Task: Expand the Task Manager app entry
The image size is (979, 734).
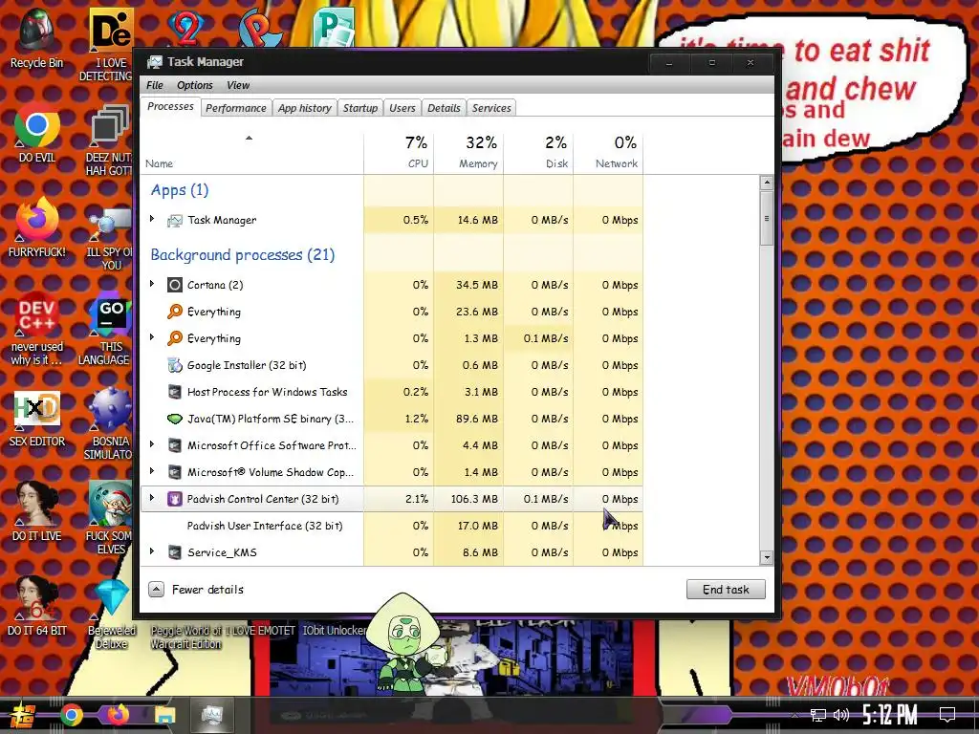Action: pyautogui.click(x=152, y=219)
